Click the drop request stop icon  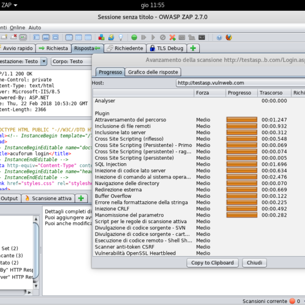tap(163, 37)
